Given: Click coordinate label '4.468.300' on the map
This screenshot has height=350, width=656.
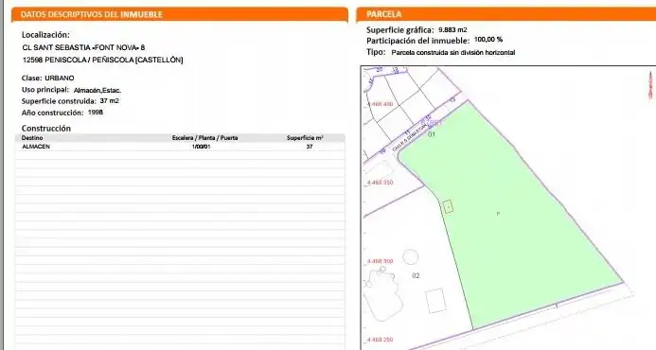Looking at the screenshot, I should pyautogui.click(x=380, y=261).
